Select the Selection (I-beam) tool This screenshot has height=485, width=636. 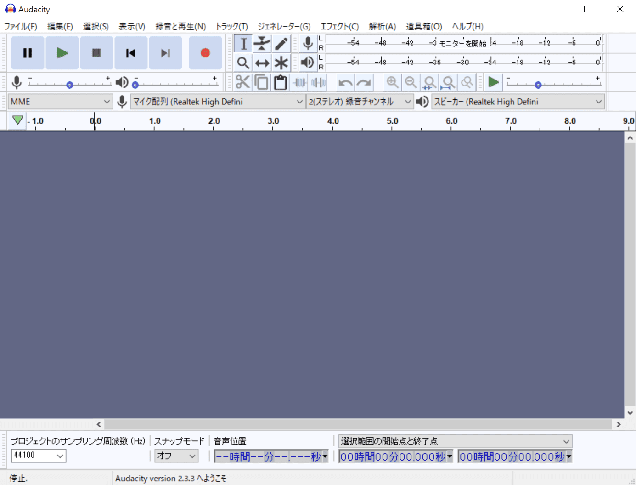pyautogui.click(x=243, y=44)
